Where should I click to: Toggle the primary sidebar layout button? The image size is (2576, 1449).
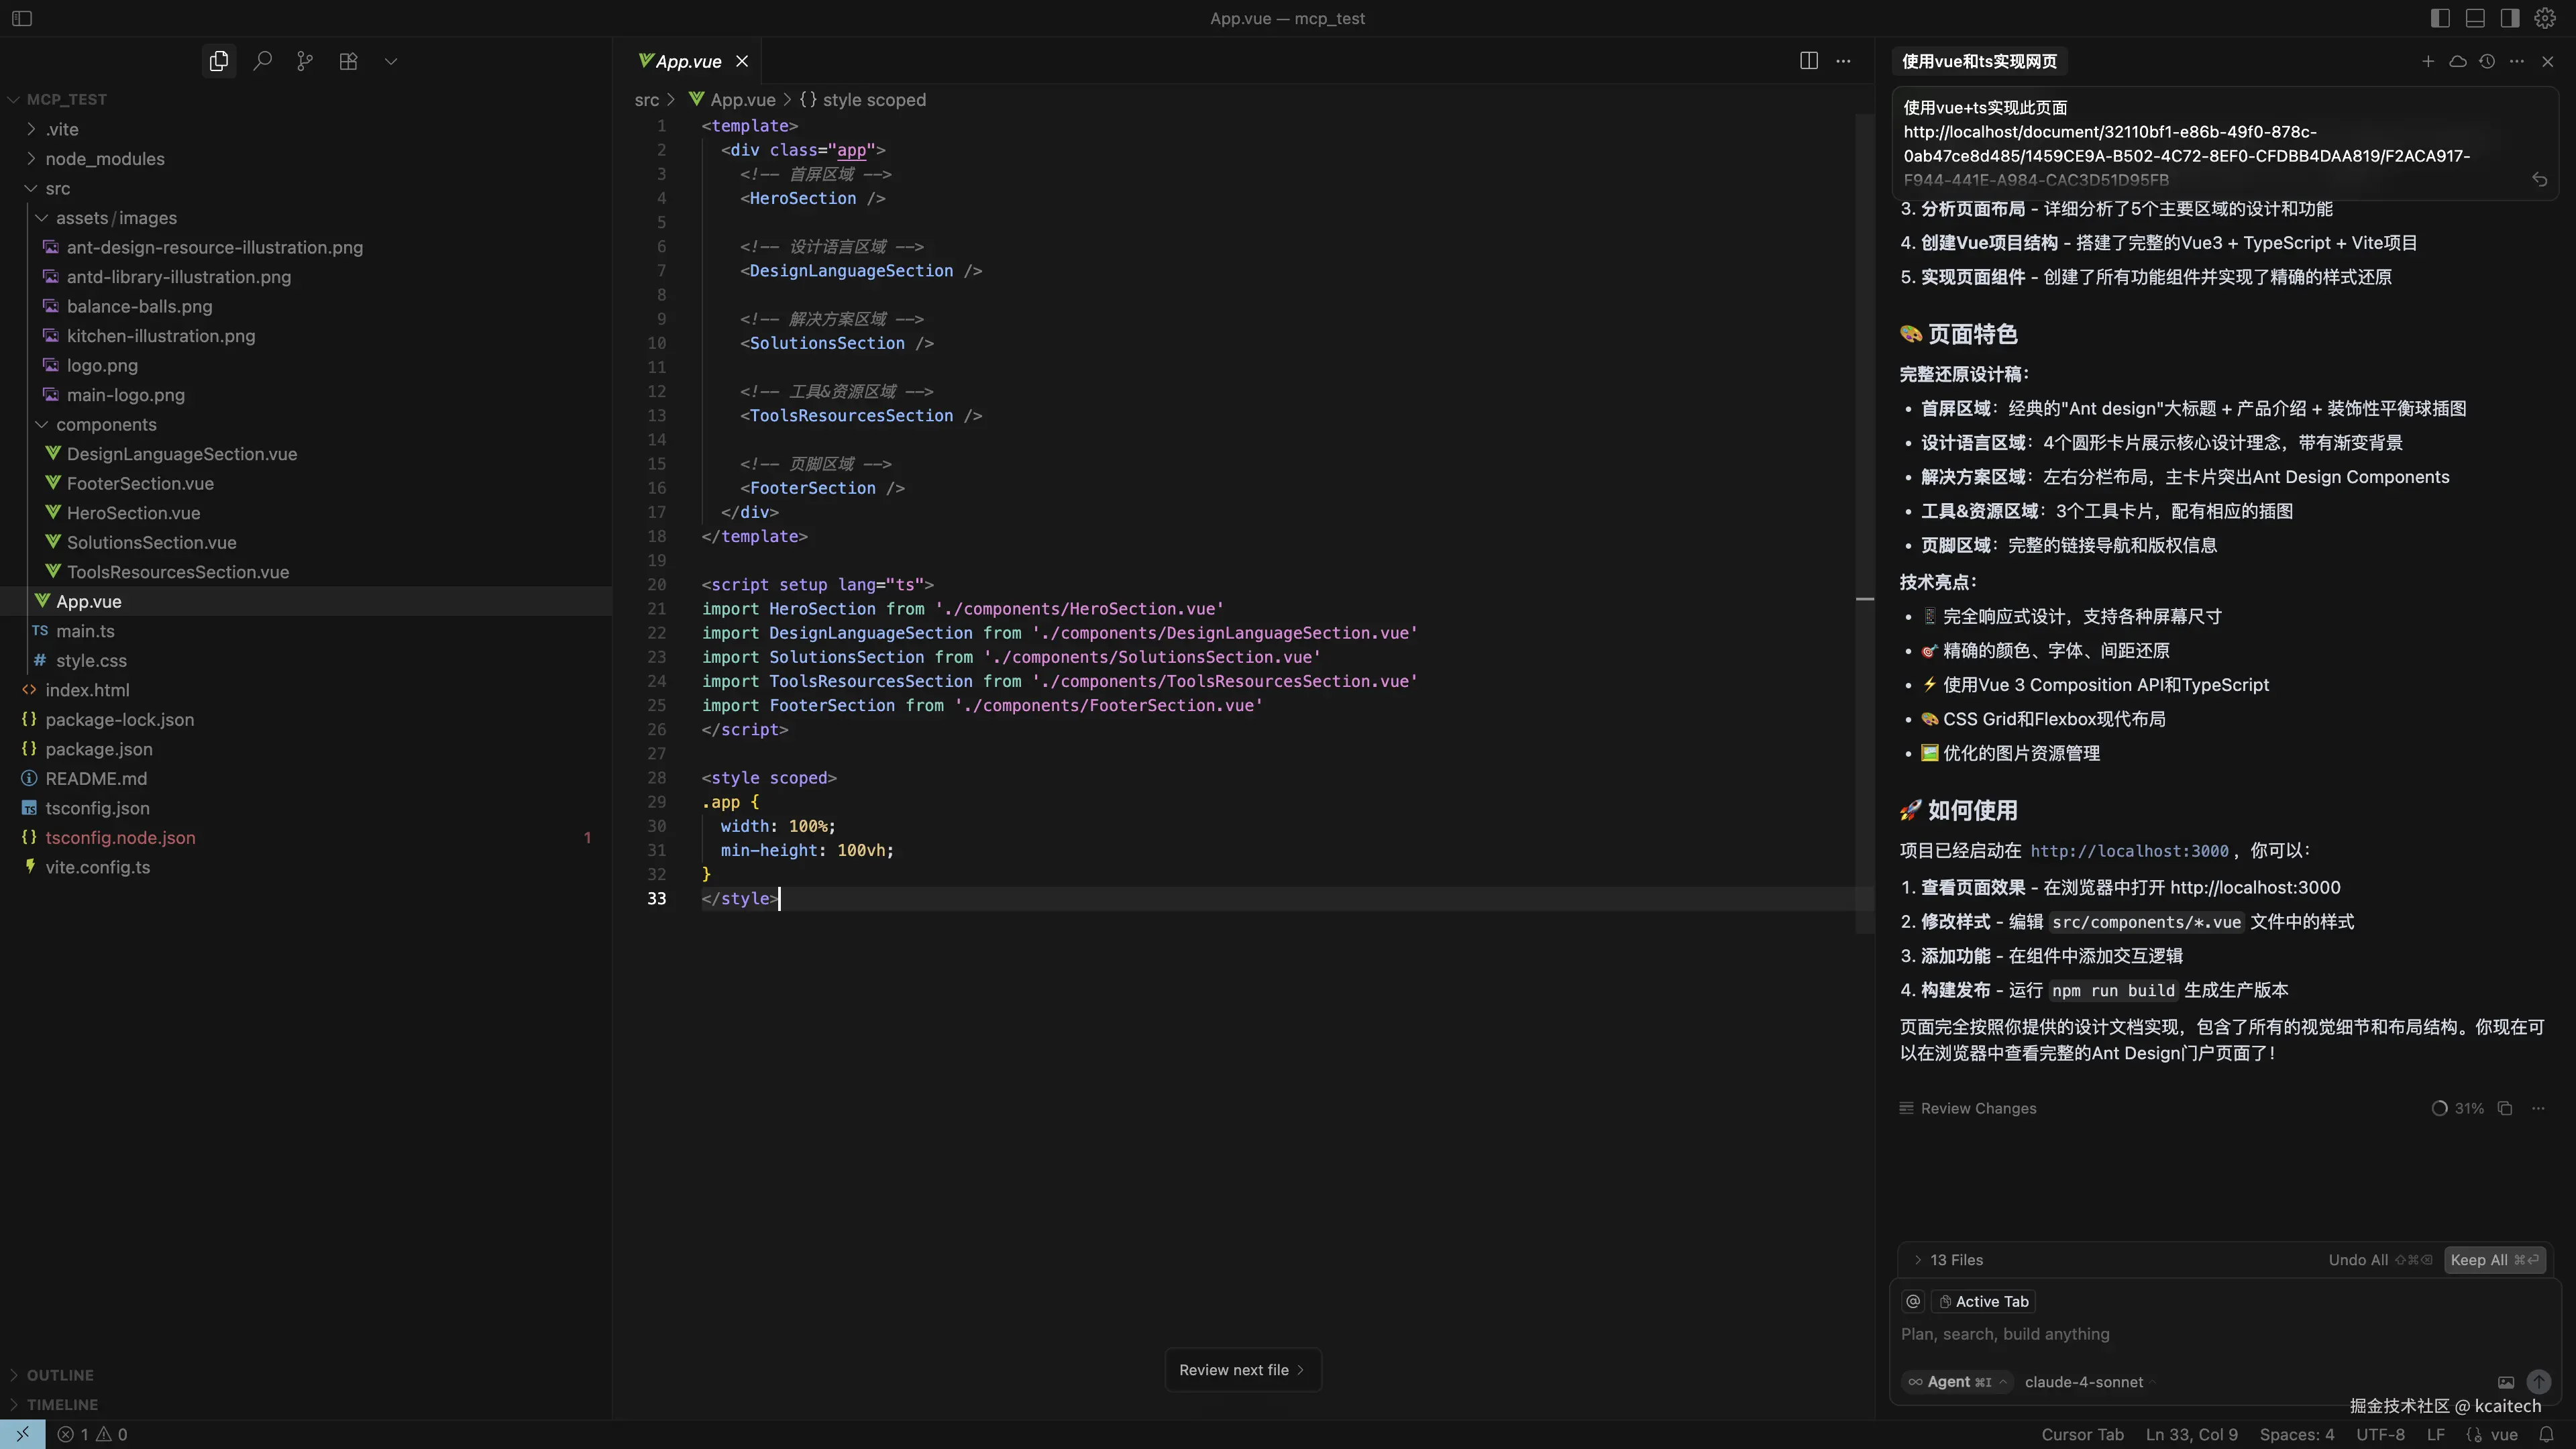2440,18
